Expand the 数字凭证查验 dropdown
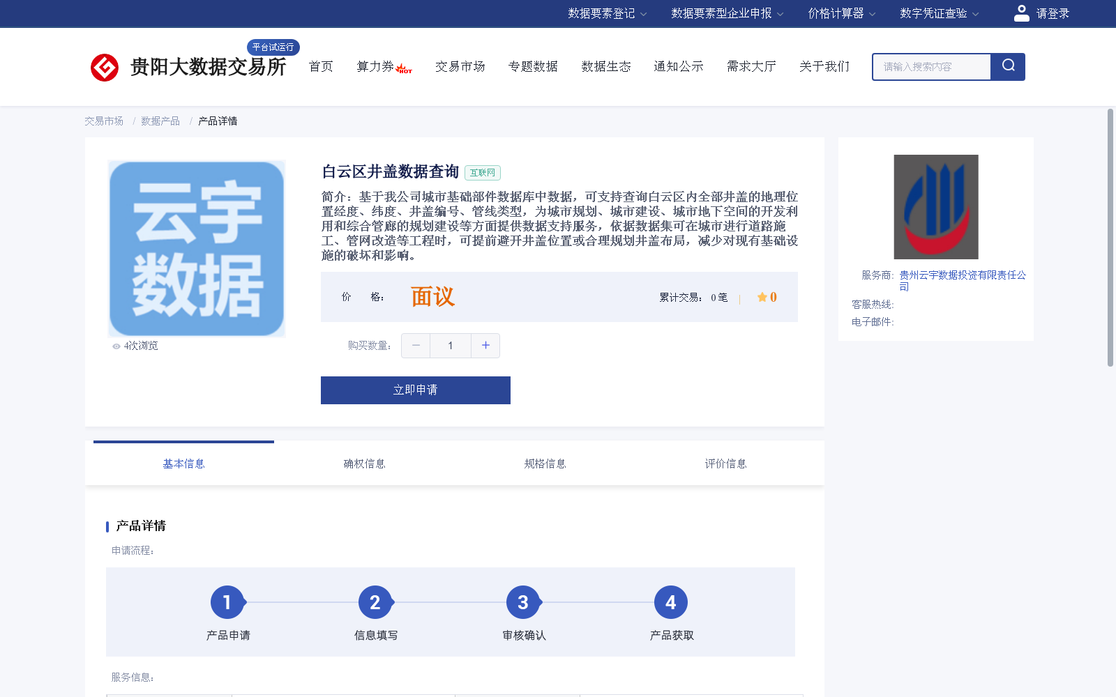Screen dimensions: 1116x697 click(x=939, y=13)
